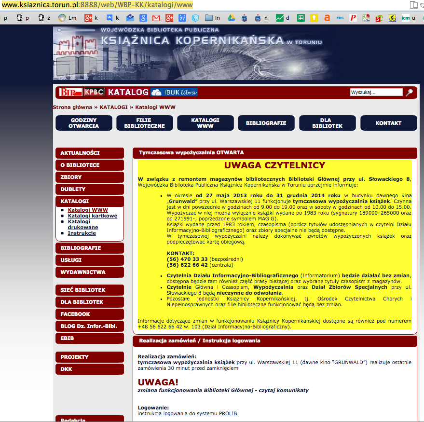Viewport: 424px width, 422px height.
Task: Open the portrait bookmark labeled z
Action: pos(44,18)
